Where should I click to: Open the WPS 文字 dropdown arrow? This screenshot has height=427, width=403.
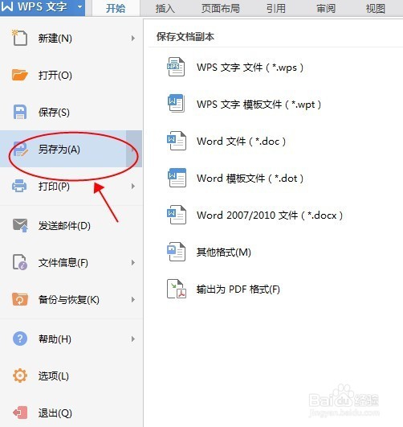[x=80, y=6]
